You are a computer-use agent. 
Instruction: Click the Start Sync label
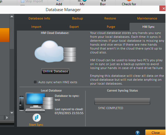36,125
